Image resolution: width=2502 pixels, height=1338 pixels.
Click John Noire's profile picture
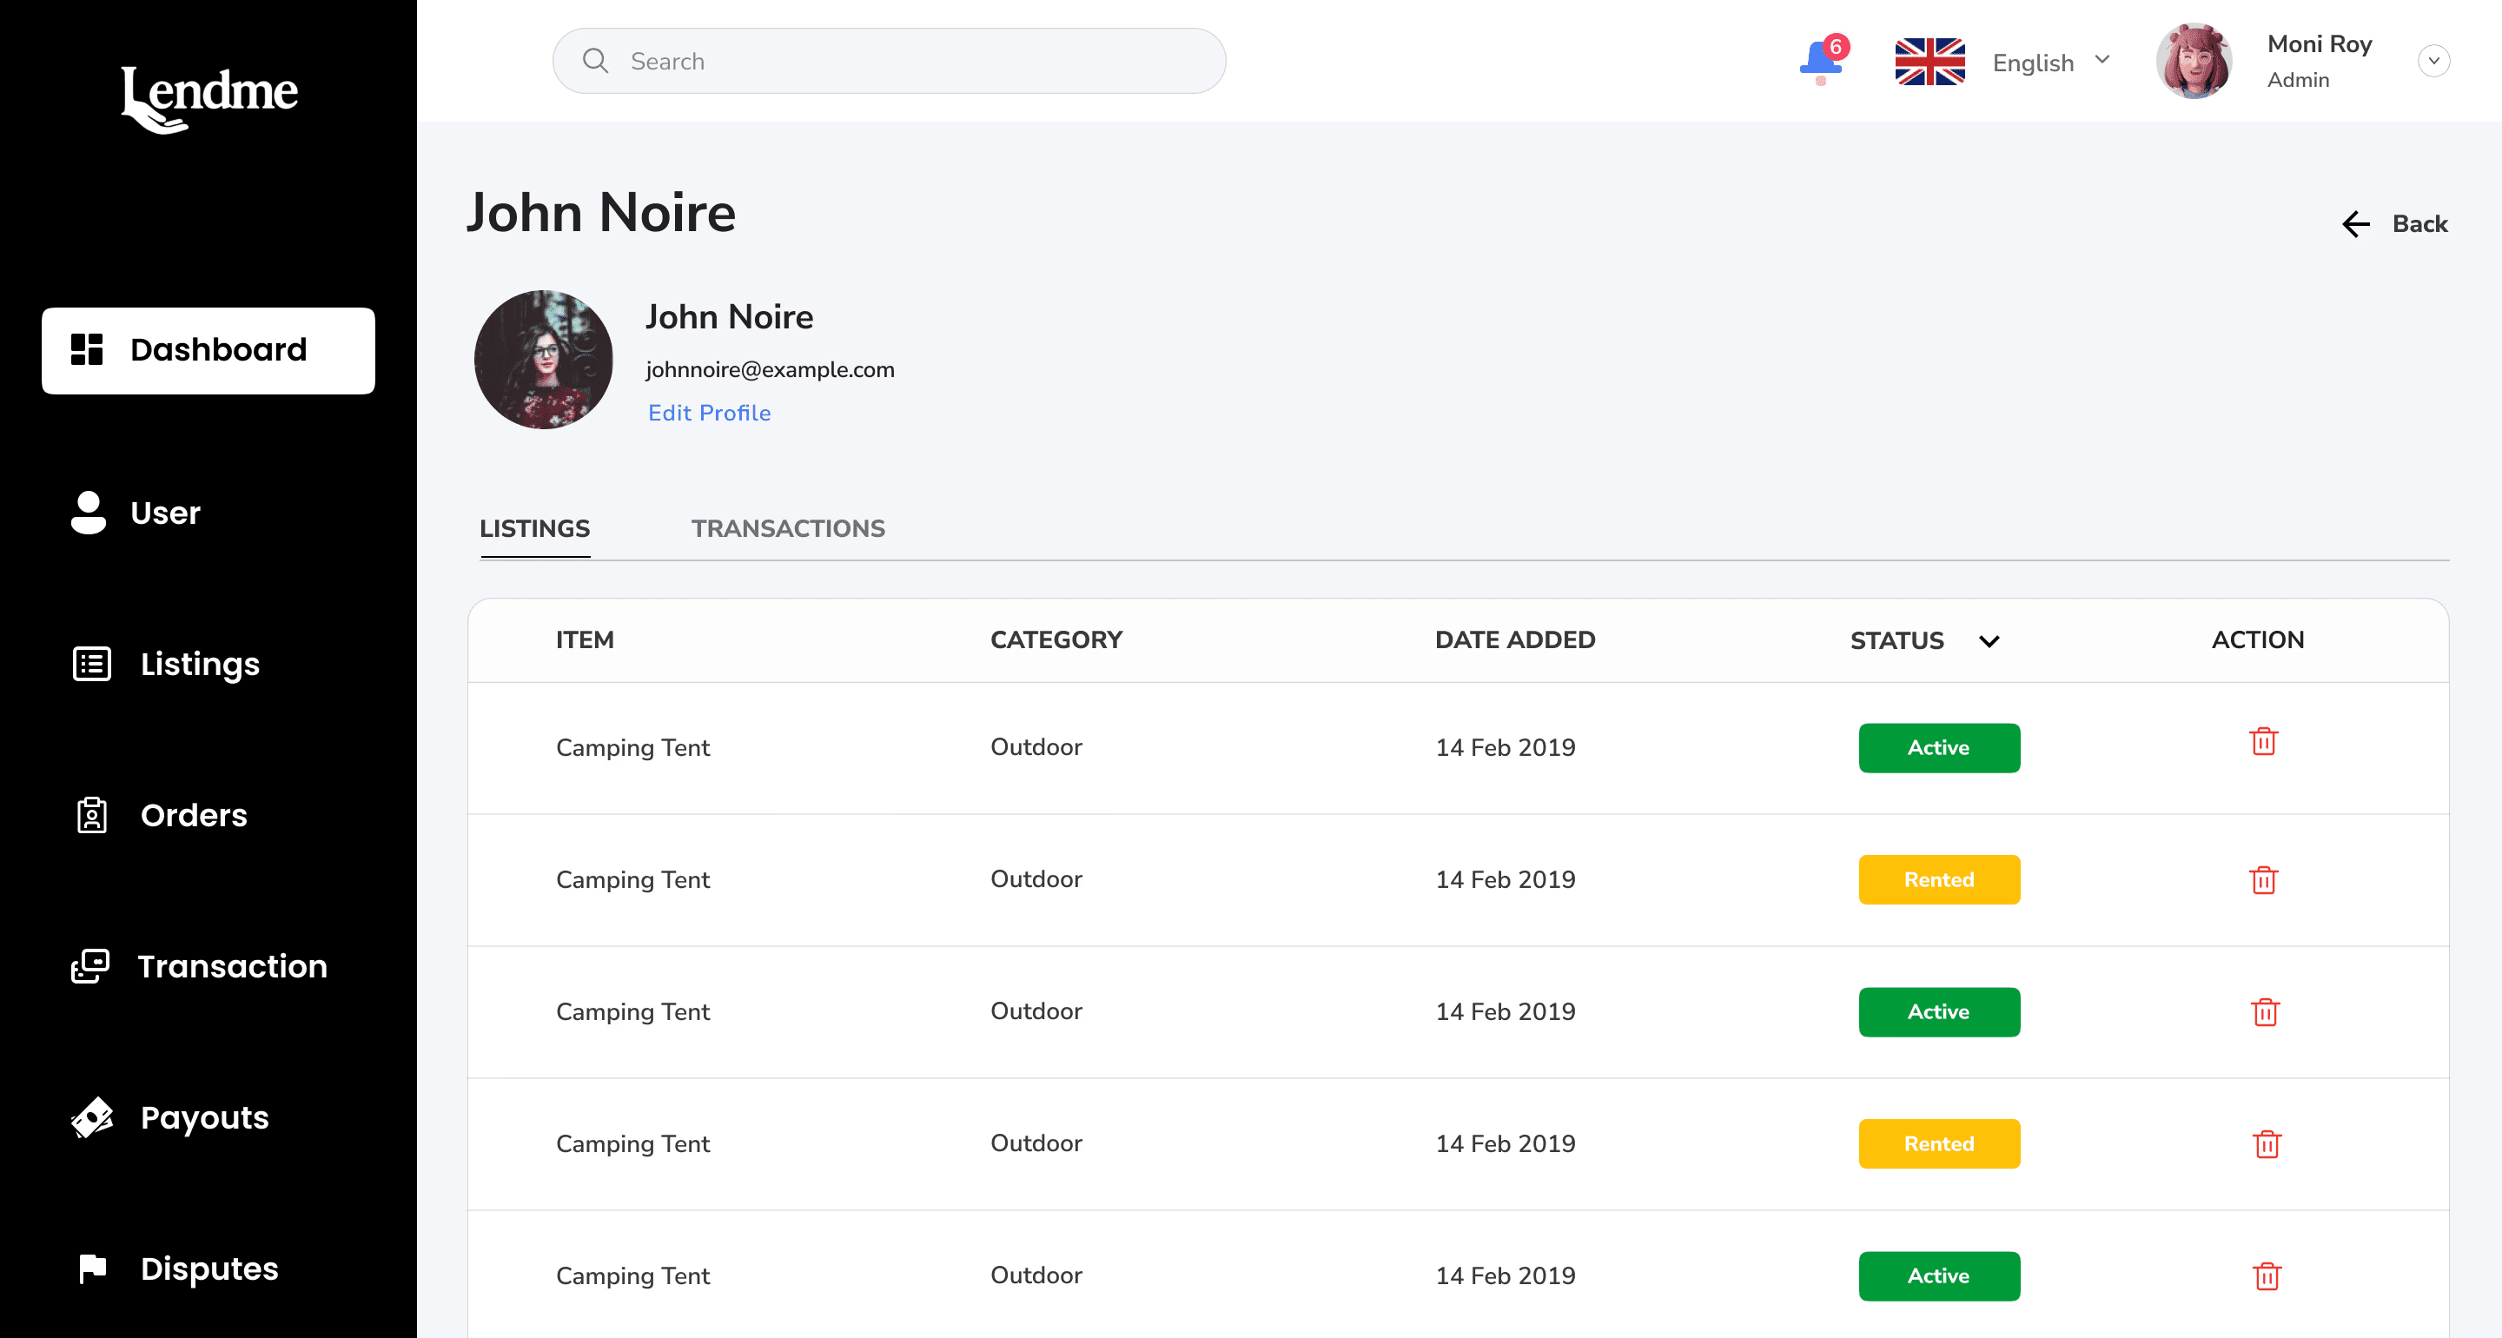[543, 360]
